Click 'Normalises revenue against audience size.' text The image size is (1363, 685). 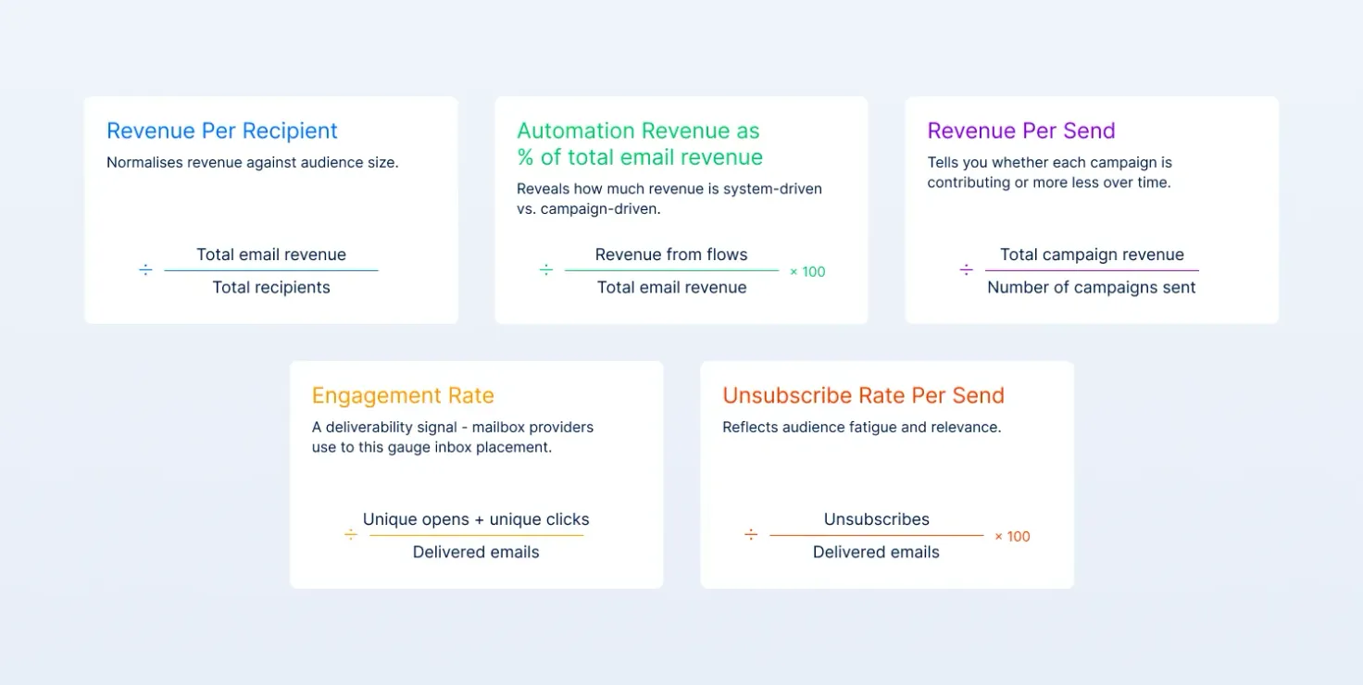coord(253,163)
